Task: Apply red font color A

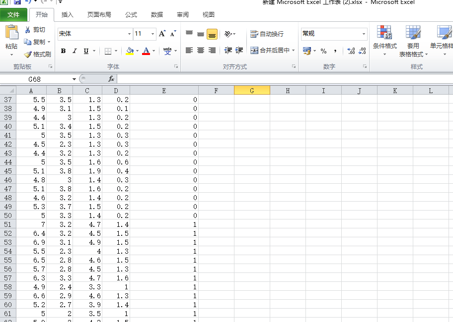Action: coord(146,51)
